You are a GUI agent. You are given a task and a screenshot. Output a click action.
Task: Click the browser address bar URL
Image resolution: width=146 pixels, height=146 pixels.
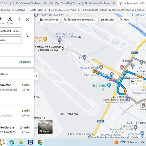pos(73,10)
